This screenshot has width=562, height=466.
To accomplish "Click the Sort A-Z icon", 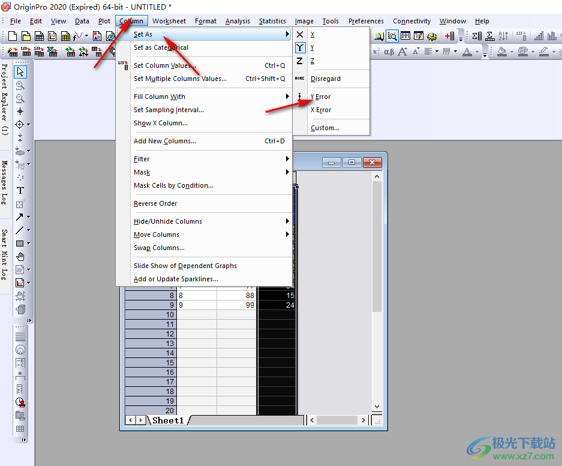I will (x=503, y=36).
